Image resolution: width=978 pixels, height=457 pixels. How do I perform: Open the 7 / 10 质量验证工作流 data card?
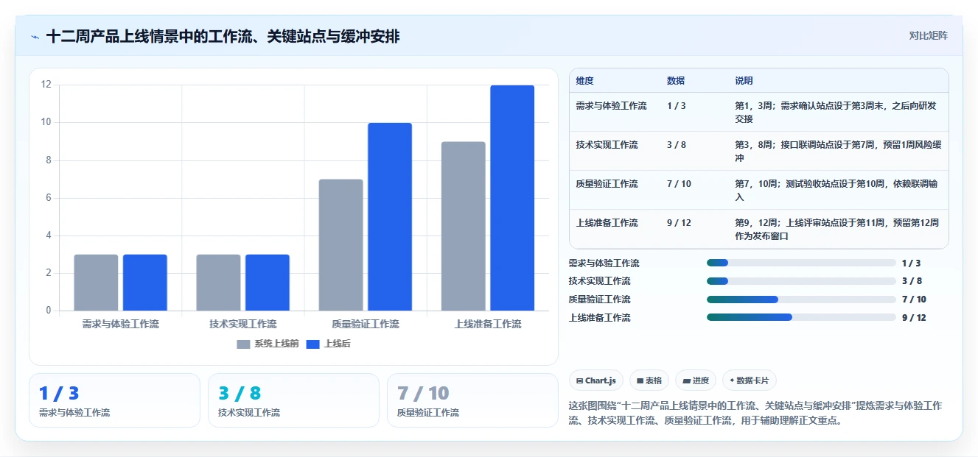472,400
